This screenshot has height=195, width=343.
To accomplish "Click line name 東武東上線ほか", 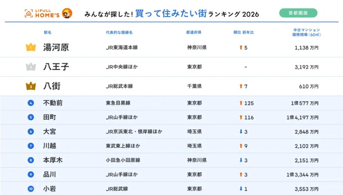I will pos(123,146).
